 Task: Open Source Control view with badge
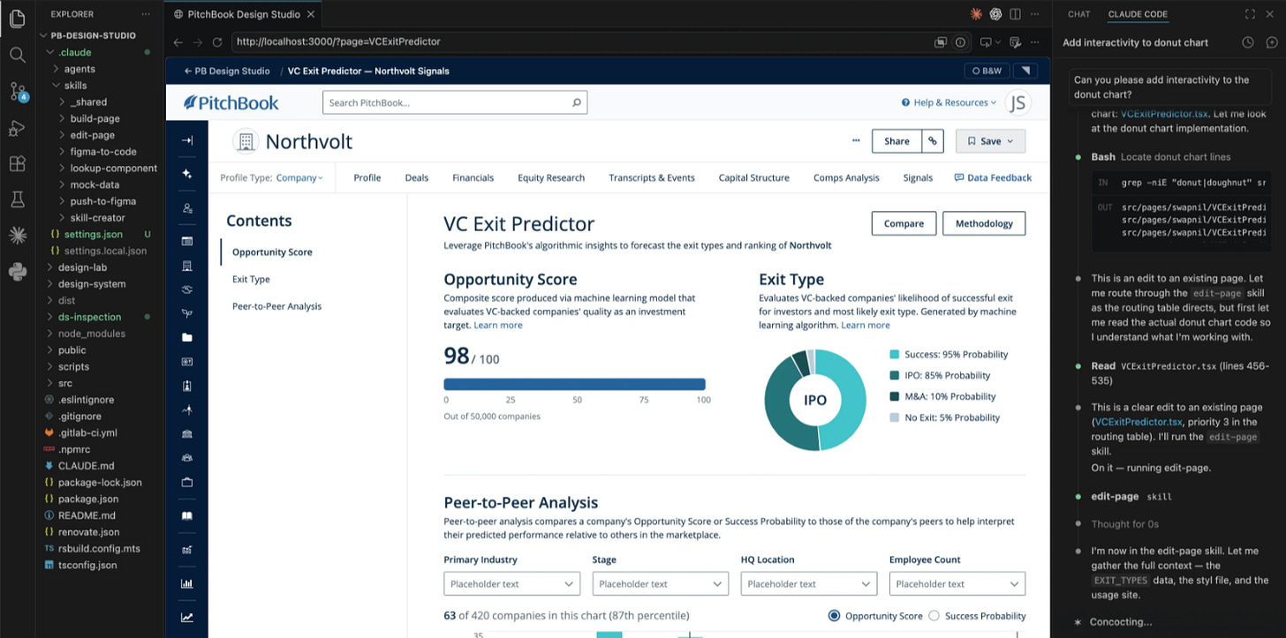18,92
